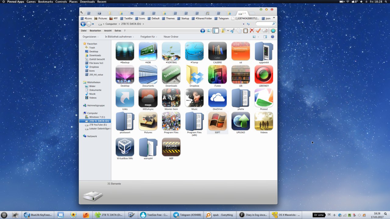Open help with the blue question icon
390x219 pixels.
273,37
